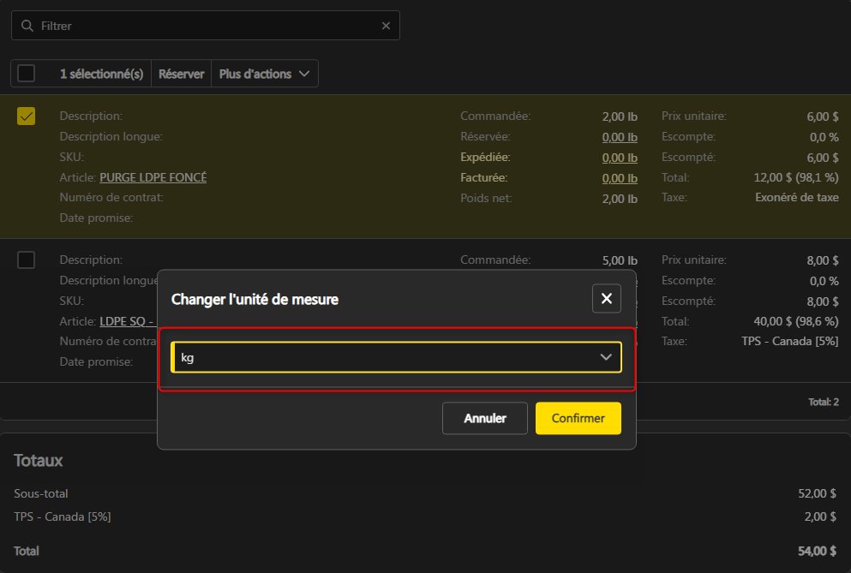Open the LDPE SQ article link

pyautogui.click(x=127, y=321)
